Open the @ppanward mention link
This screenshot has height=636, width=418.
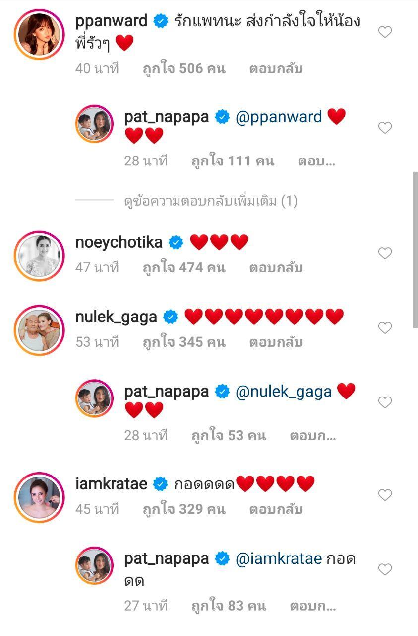[x=279, y=117]
